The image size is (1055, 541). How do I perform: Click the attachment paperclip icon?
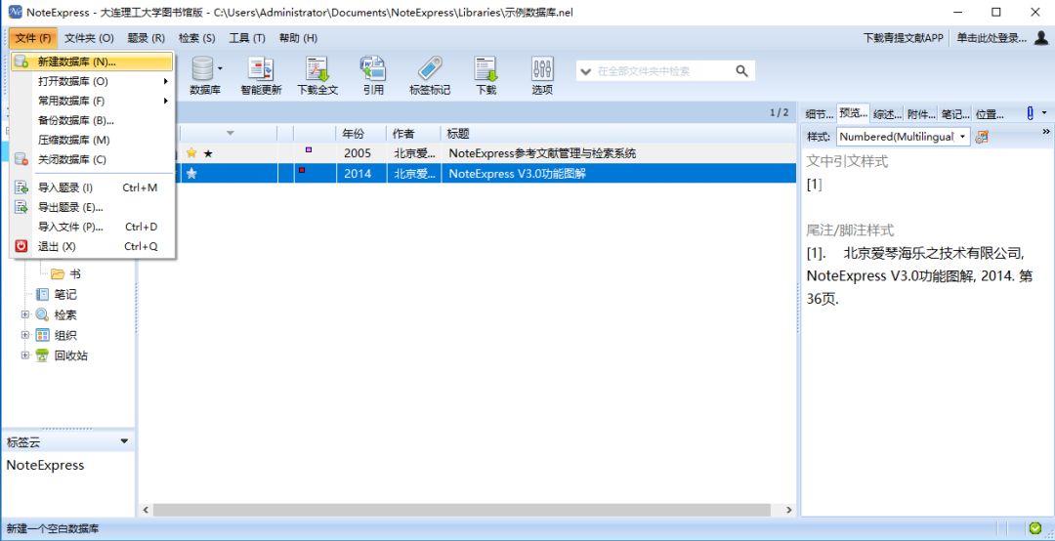1030,113
